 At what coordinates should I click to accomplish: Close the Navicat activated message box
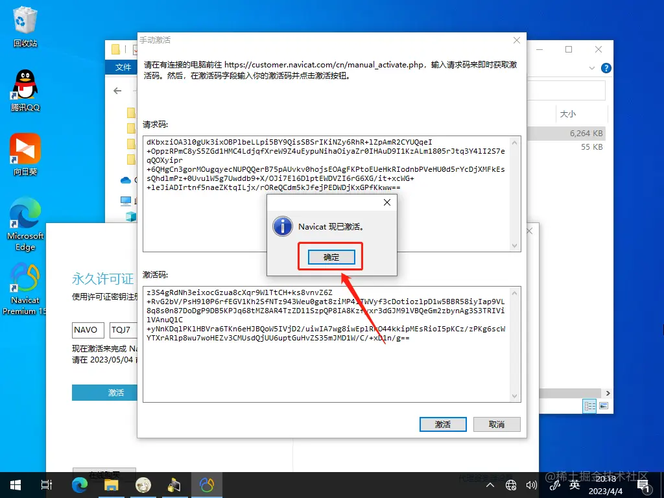click(x=387, y=202)
